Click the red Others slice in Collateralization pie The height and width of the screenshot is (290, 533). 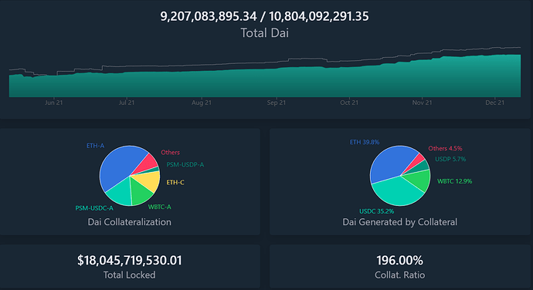147,164
